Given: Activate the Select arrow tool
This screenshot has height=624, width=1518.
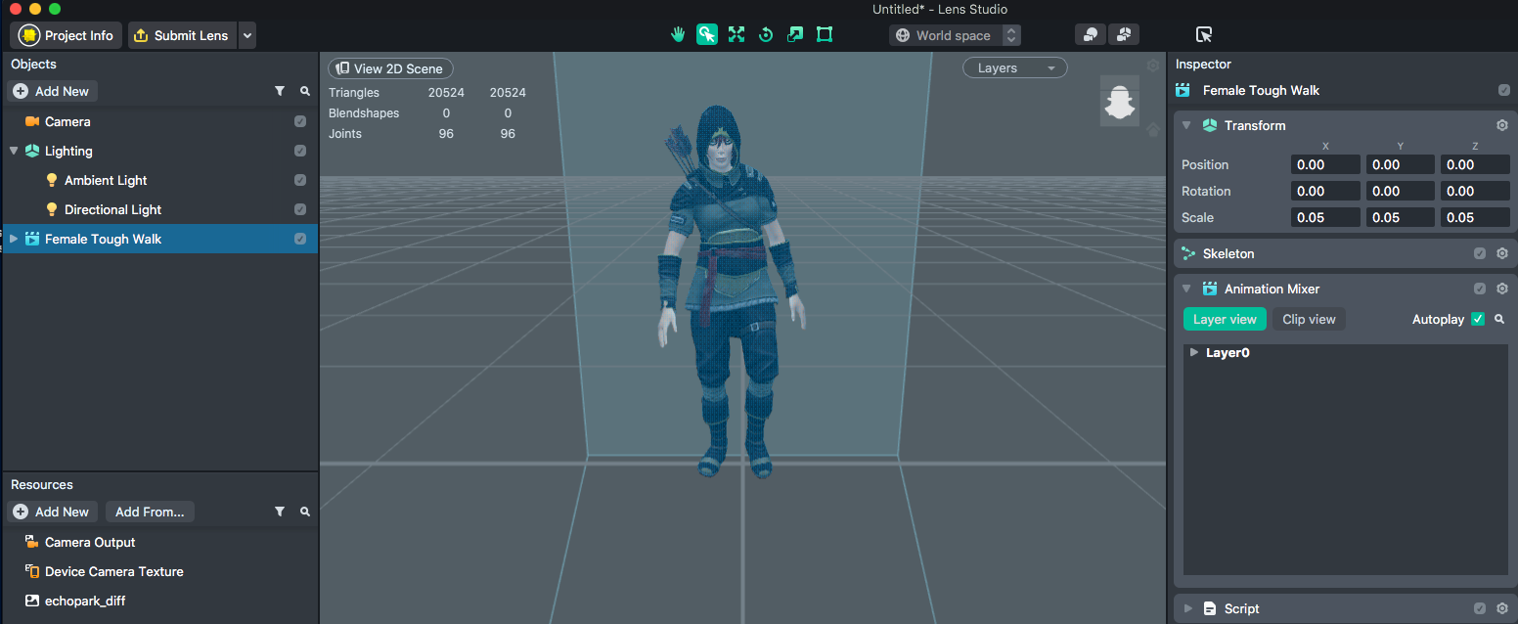Looking at the screenshot, I should point(707,35).
